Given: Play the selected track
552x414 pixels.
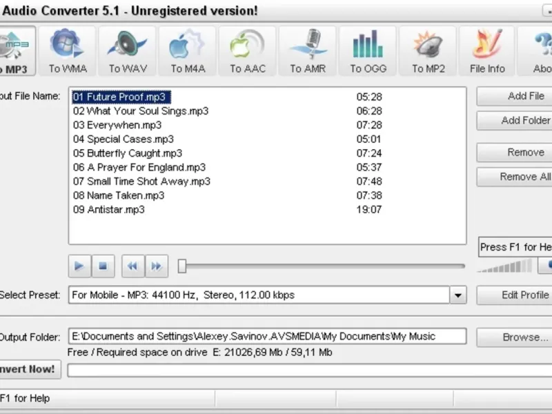Looking at the screenshot, I should 79,266.
